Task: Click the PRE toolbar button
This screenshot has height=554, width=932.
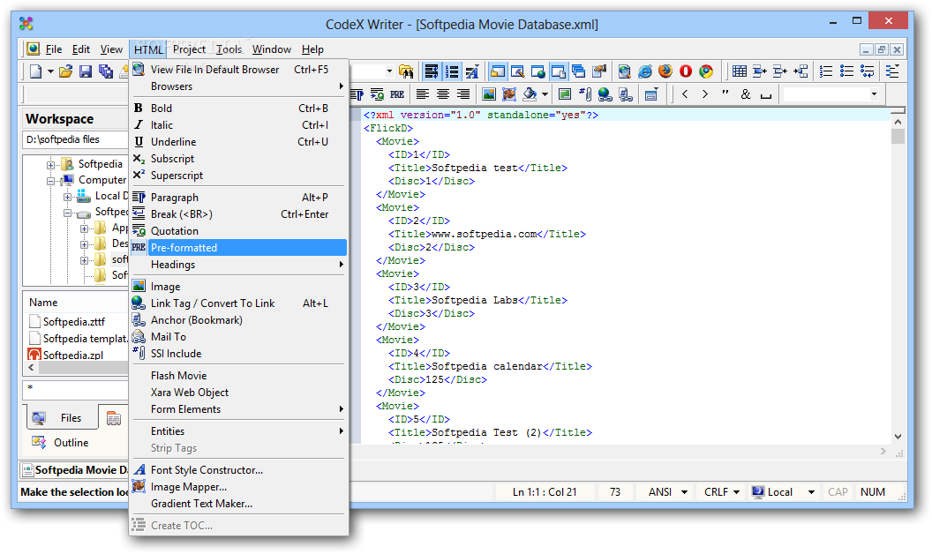Action: click(397, 94)
